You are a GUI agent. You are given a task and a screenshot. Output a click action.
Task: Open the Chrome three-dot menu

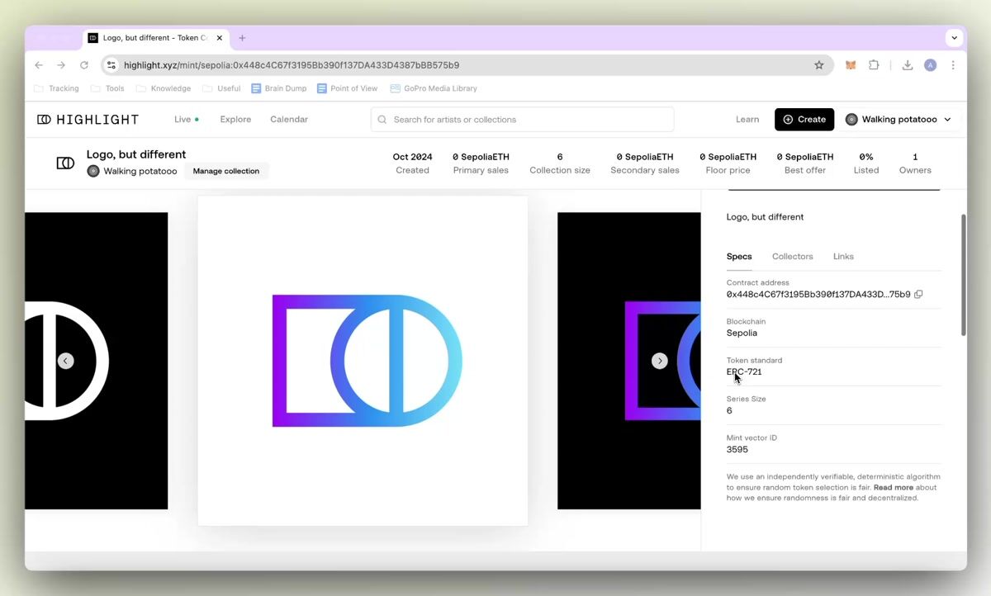click(953, 65)
